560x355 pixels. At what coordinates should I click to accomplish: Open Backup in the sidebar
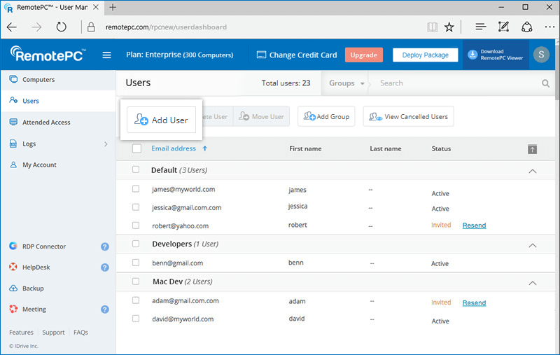click(x=33, y=288)
